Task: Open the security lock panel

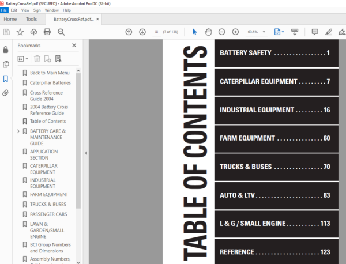Action: click(x=6, y=50)
